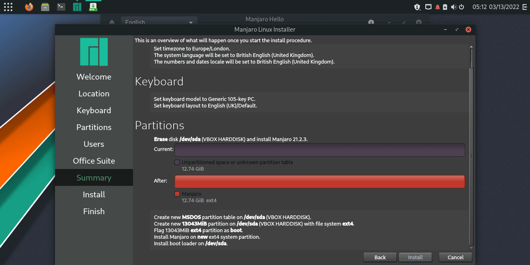Image resolution: width=530 pixels, height=265 pixels.
Task: Open the terminal from the panel
Action: tap(61, 7)
